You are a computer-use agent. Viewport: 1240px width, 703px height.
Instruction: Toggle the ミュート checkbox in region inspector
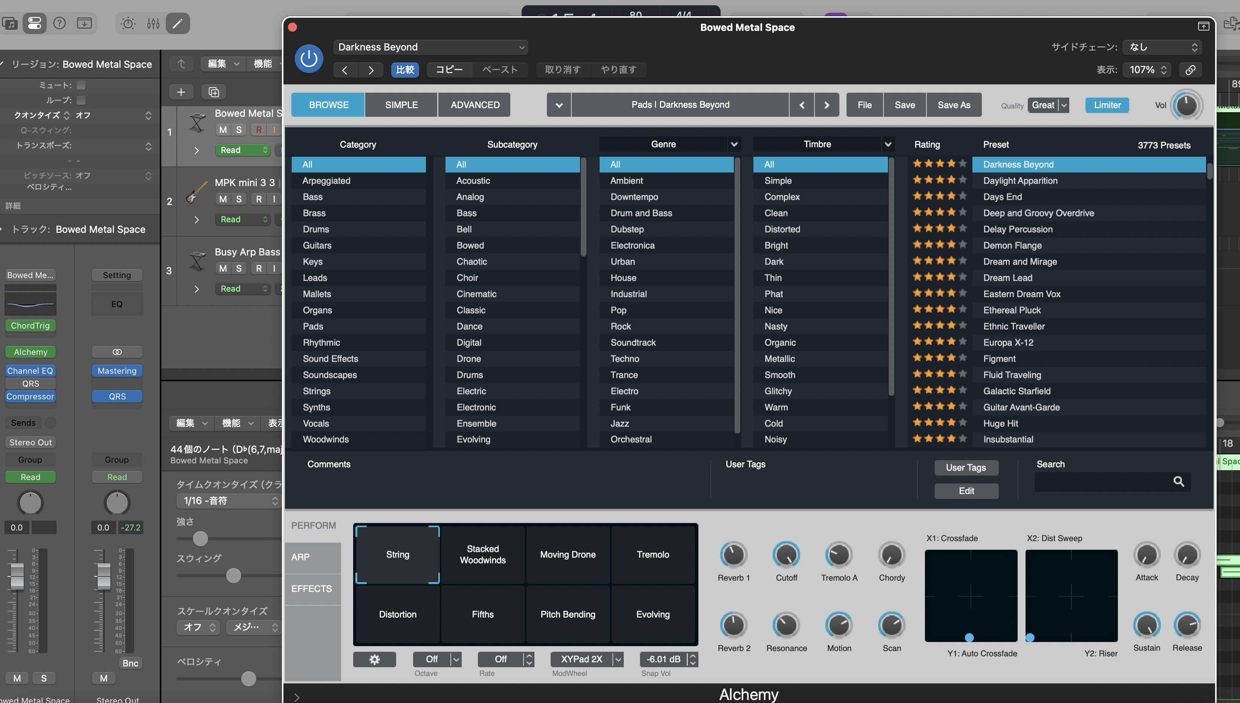coord(81,85)
